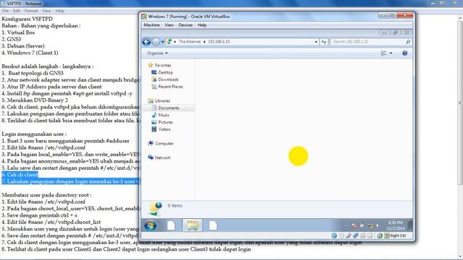Click the 'The Internet' breadcrumb in address bar
The height and width of the screenshot is (260, 463).
click(x=190, y=42)
